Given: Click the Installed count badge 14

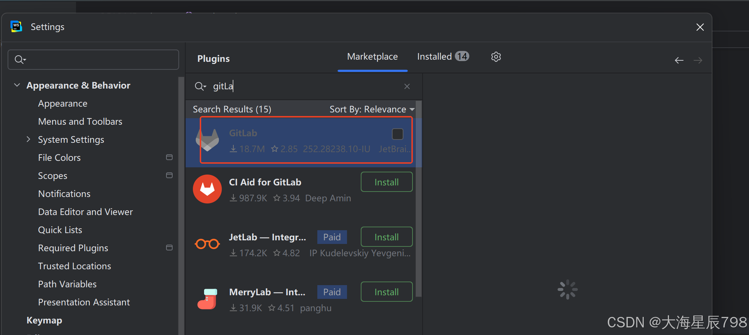Looking at the screenshot, I should pos(462,56).
